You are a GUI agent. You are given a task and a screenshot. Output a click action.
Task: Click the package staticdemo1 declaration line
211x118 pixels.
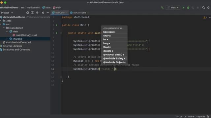[x=76, y=17]
